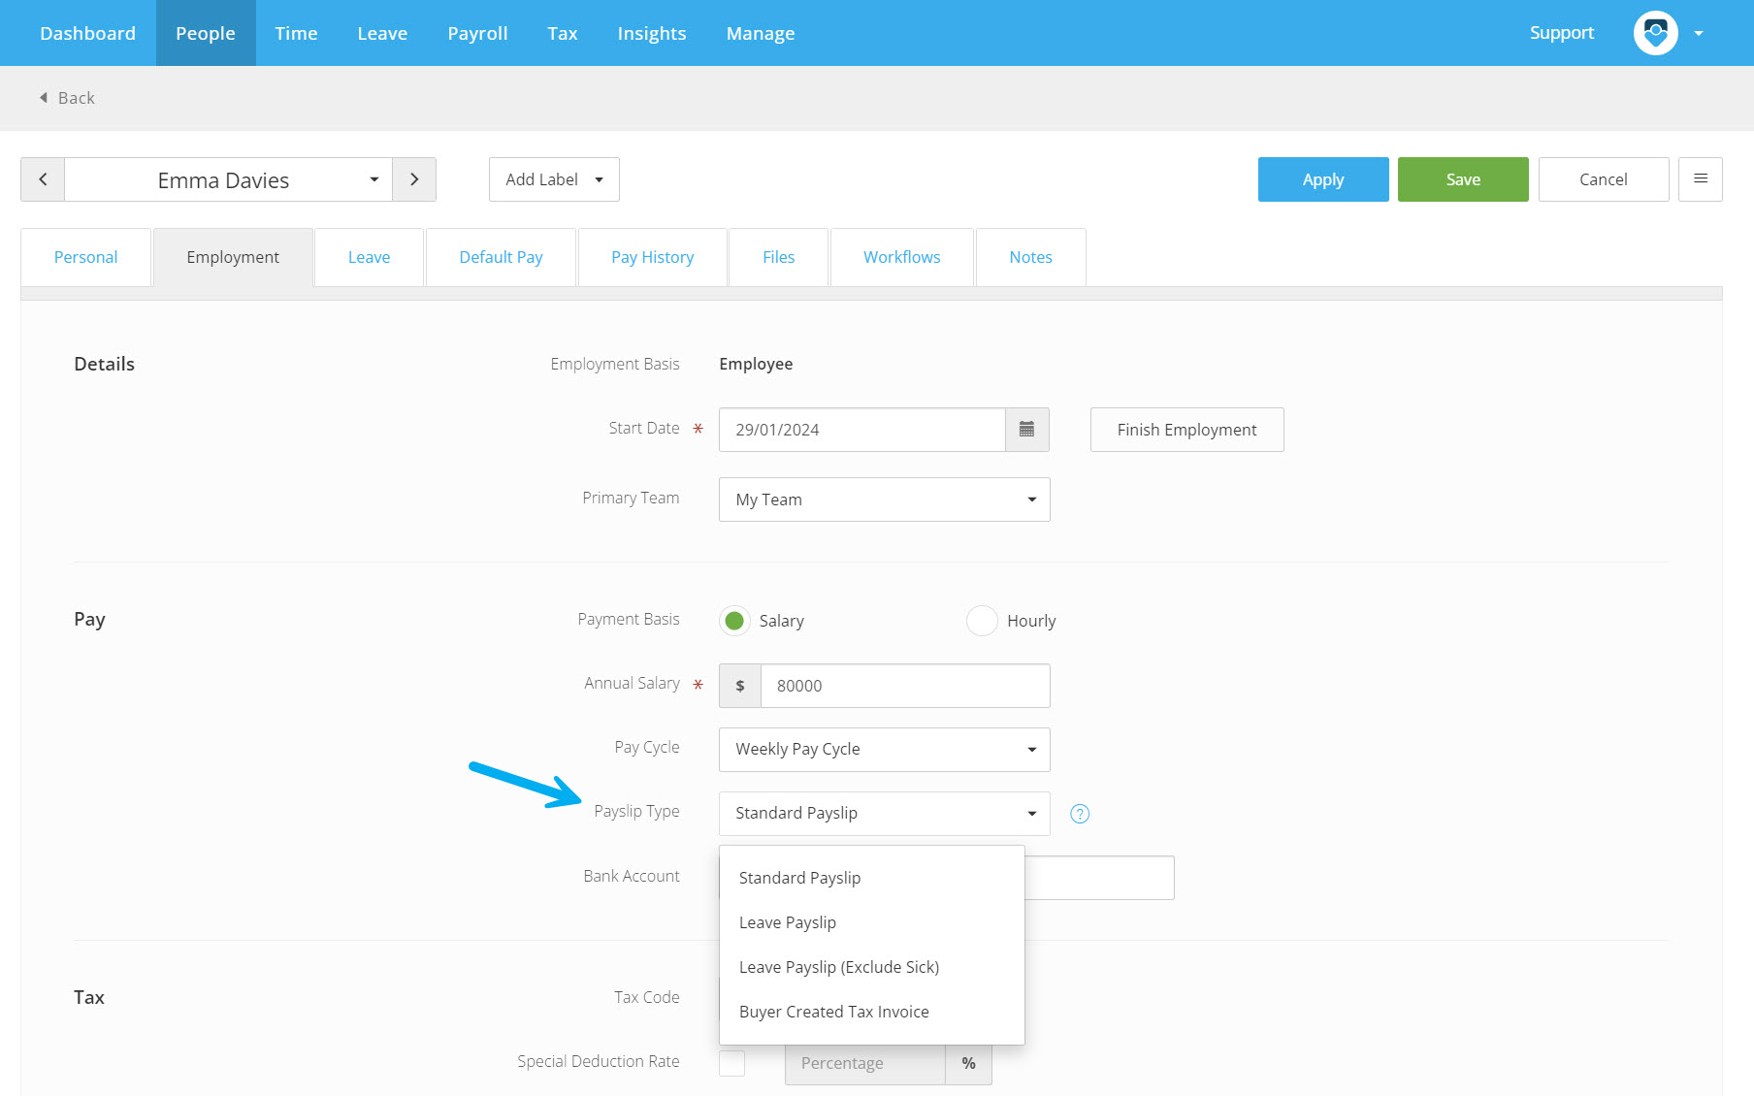Click the Cancel button
The width and height of the screenshot is (1754, 1096).
pos(1604,179)
